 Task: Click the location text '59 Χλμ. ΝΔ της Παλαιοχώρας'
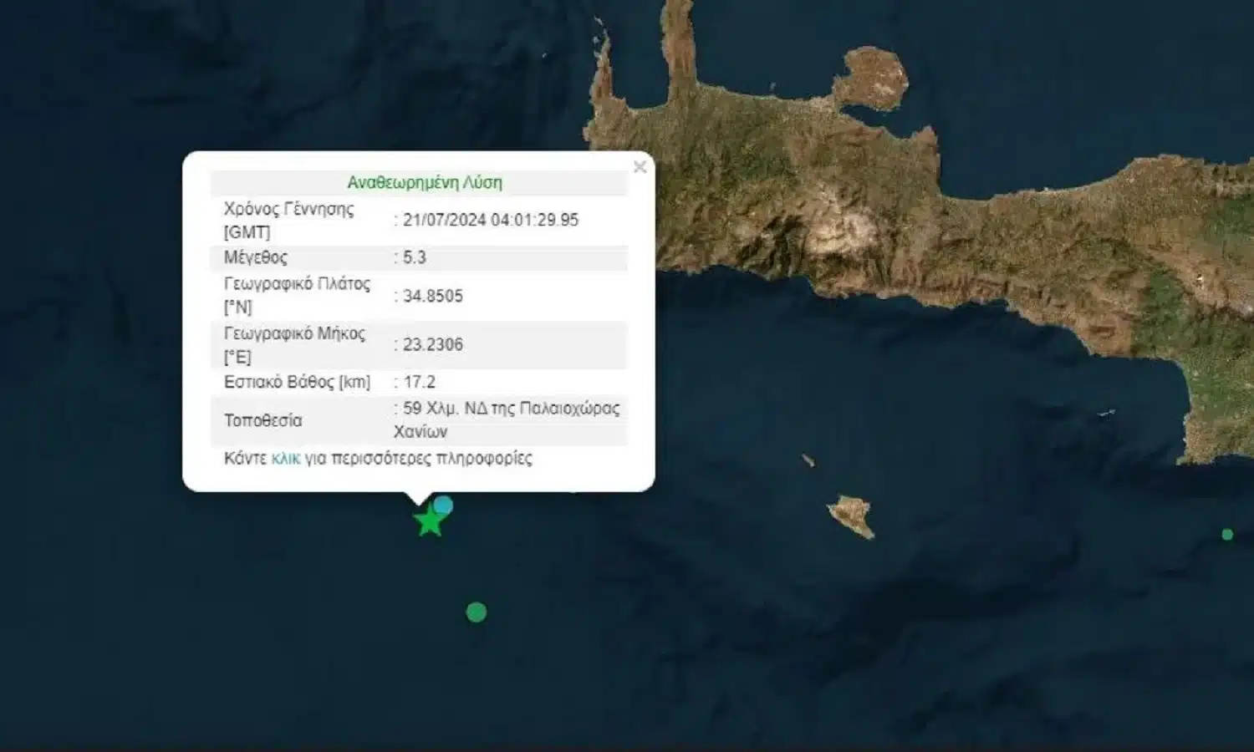tap(511, 409)
